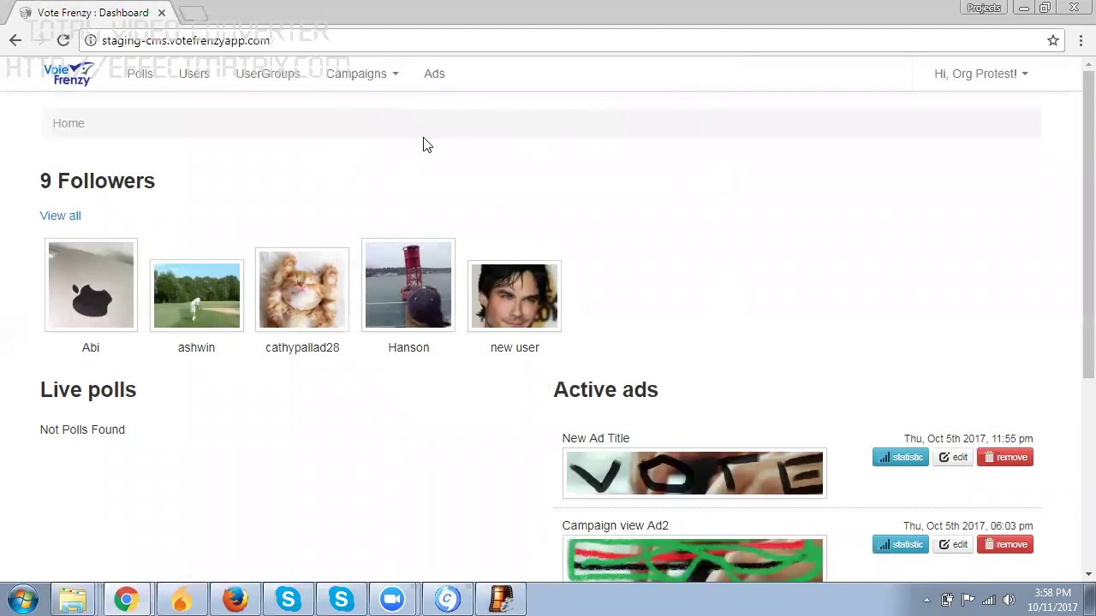The image size is (1096, 616).
Task: Open the Windows Start menu
Action: pyautogui.click(x=22, y=600)
